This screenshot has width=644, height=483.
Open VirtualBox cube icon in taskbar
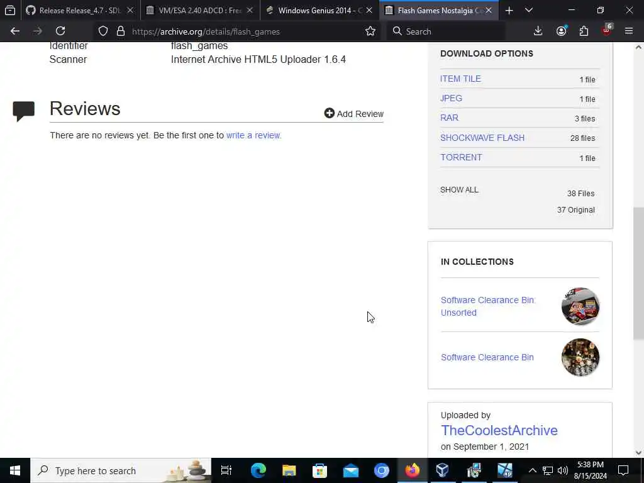(443, 470)
